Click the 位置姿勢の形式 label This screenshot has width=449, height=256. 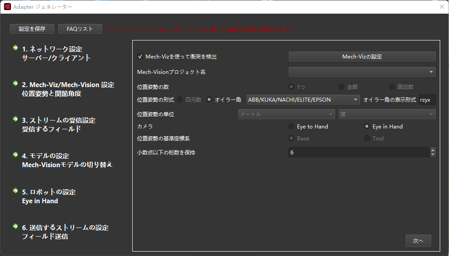tap(156, 99)
